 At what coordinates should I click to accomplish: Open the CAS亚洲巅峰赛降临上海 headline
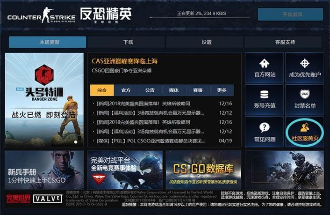(x=125, y=61)
